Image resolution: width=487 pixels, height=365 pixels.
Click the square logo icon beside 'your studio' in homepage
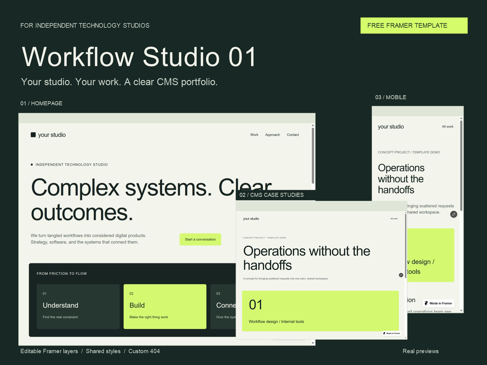pyautogui.click(x=33, y=135)
